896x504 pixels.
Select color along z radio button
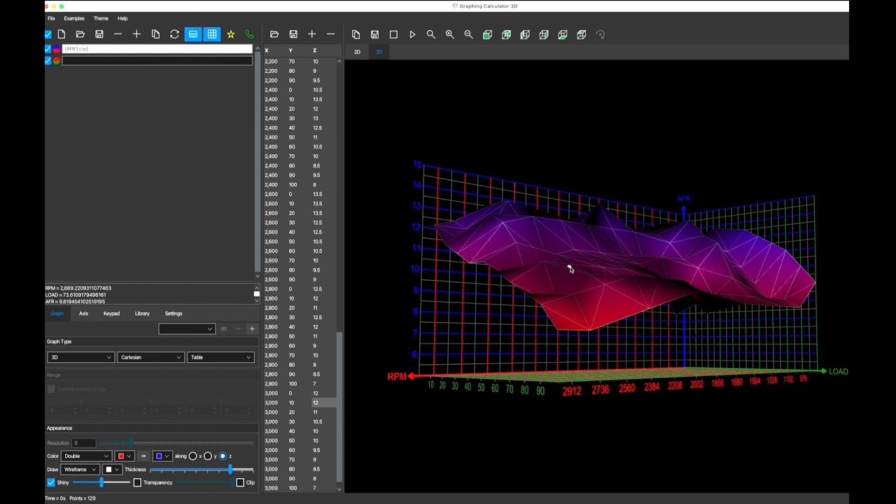(x=223, y=456)
